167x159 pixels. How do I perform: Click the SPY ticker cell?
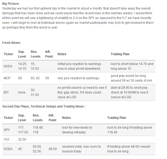[7, 130]
